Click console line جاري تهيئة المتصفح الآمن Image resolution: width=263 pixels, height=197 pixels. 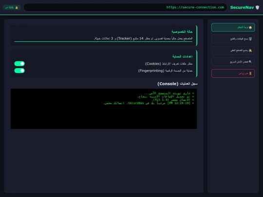tap(169, 93)
